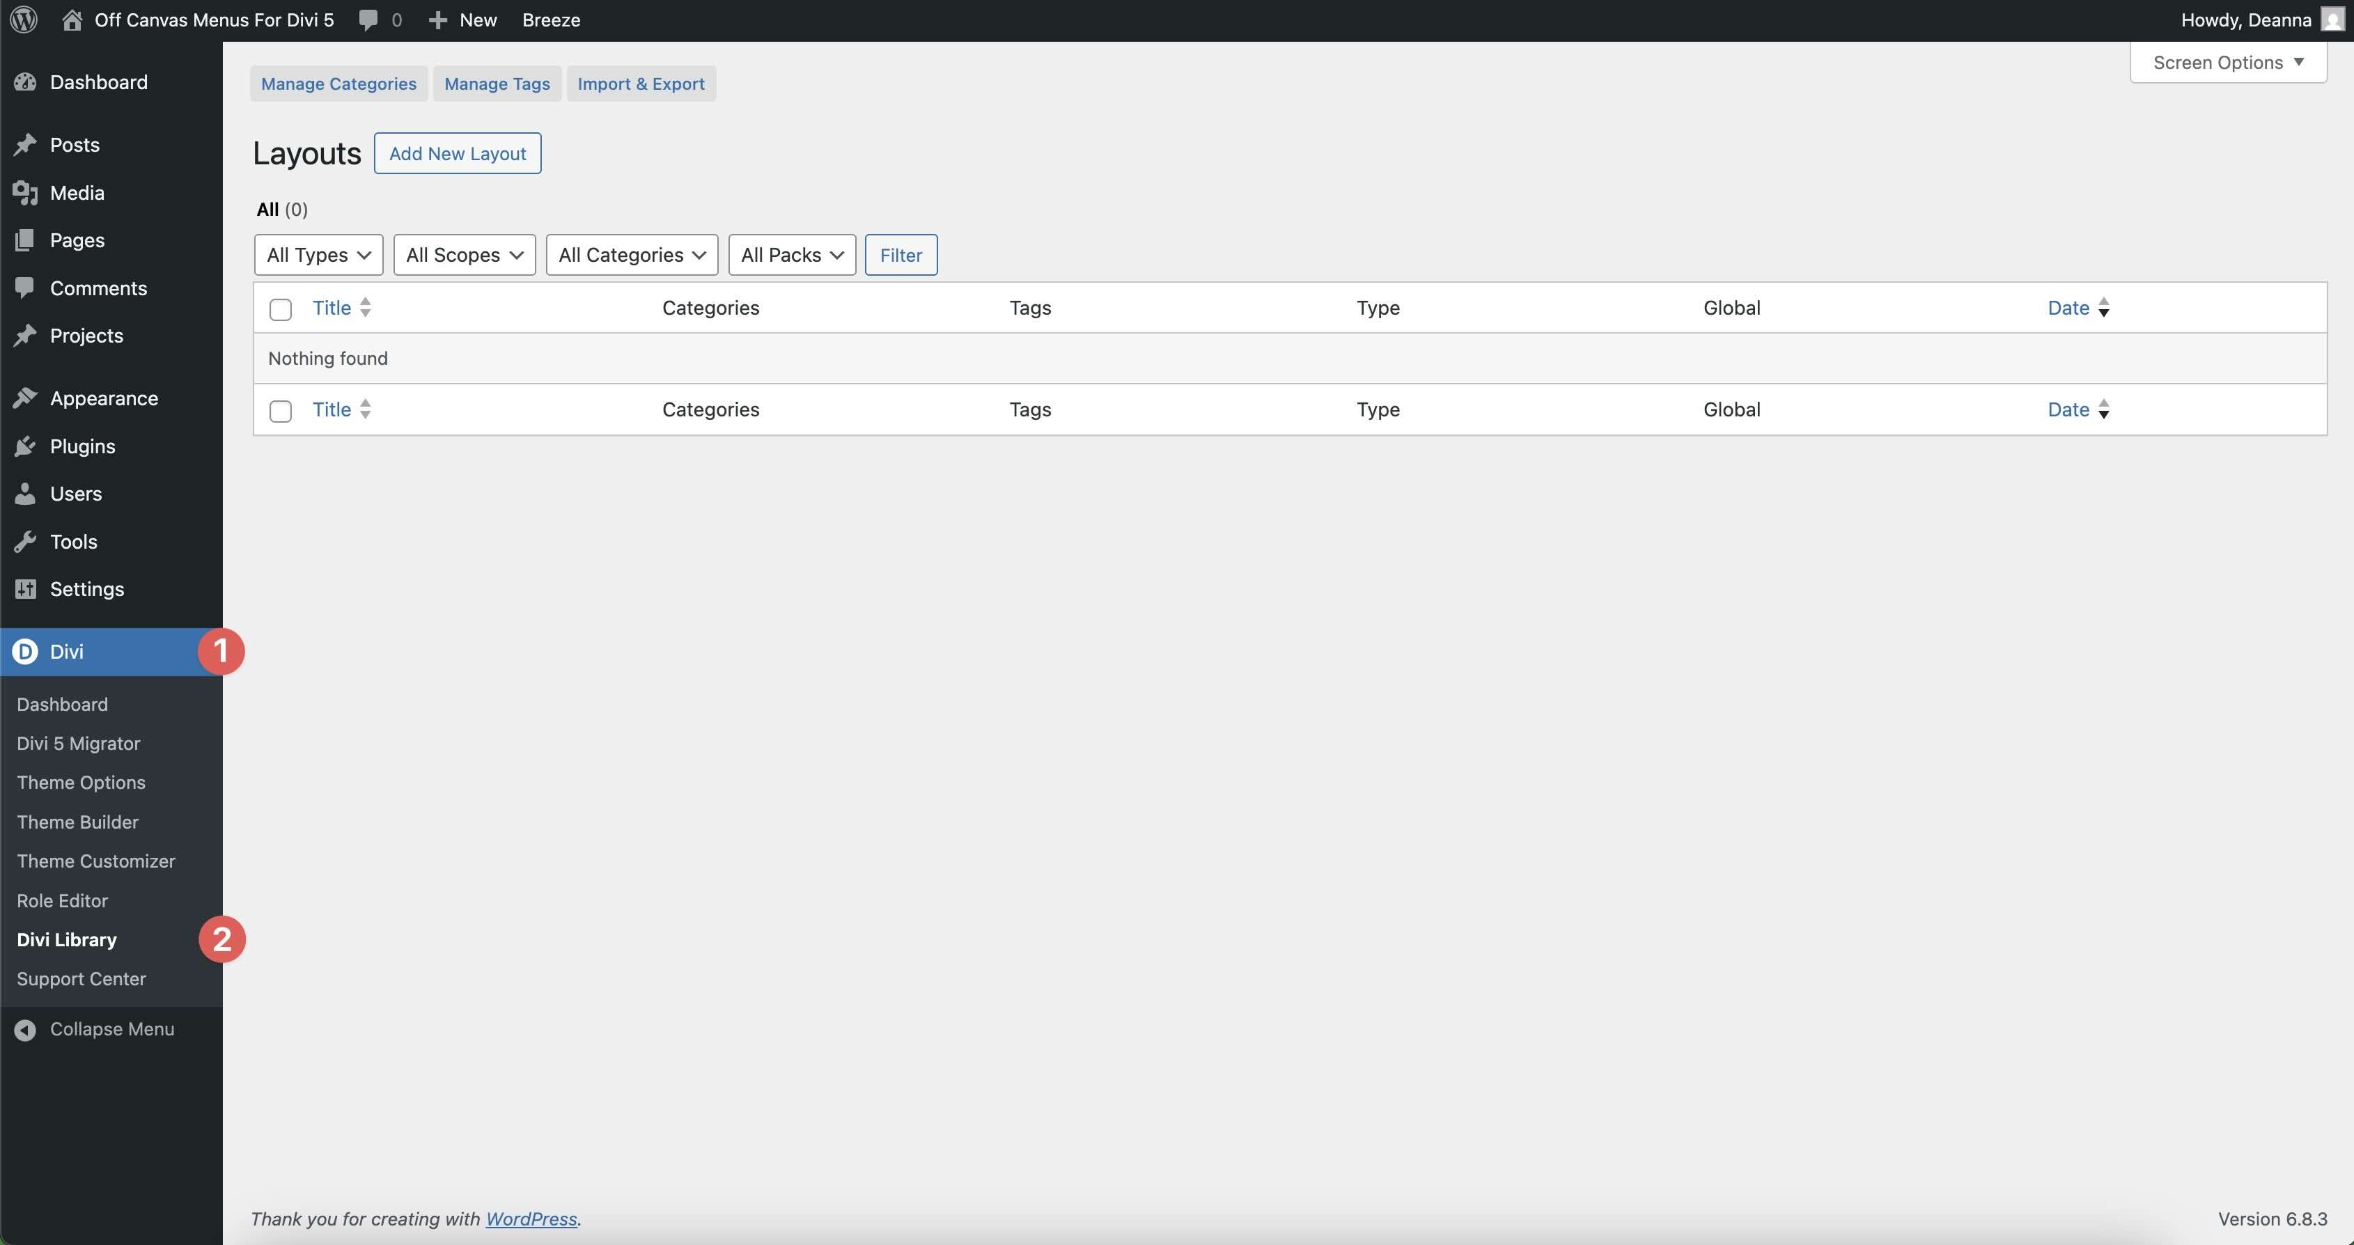Open the All Types dropdown
Viewport: 2354px width, 1245px height.
318,255
